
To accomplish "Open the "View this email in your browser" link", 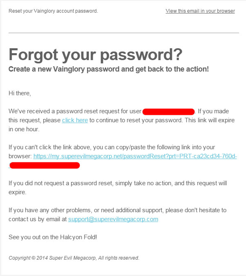I will (200, 11).
